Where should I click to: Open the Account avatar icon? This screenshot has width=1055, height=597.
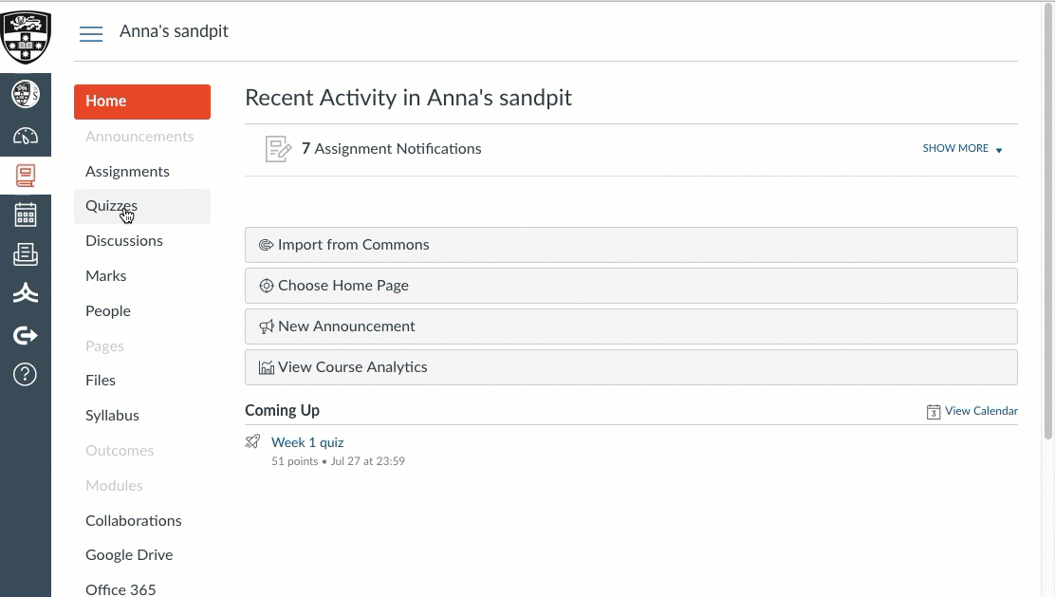pyautogui.click(x=26, y=94)
